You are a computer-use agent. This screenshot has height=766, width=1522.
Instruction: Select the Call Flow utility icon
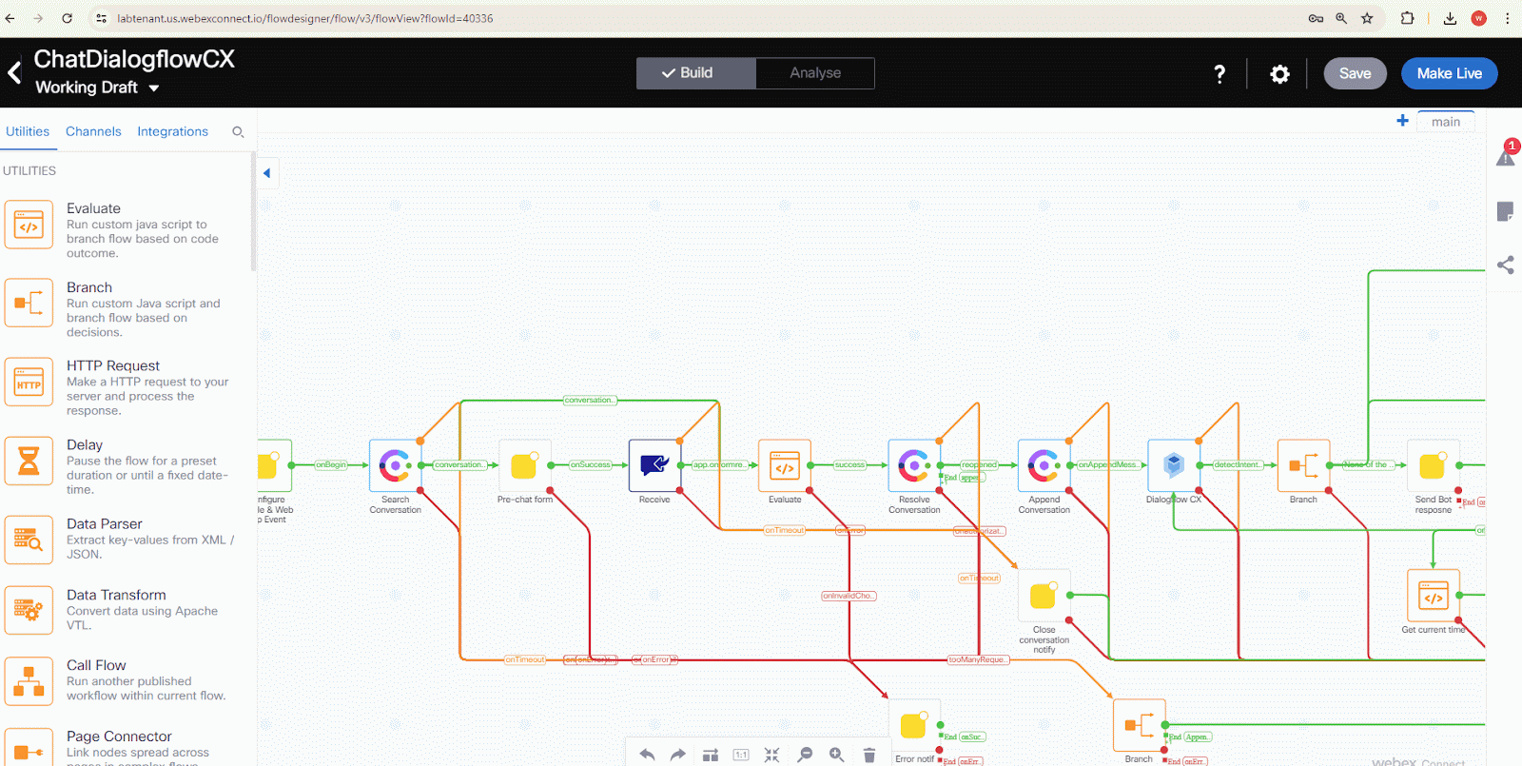[x=29, y=680]
